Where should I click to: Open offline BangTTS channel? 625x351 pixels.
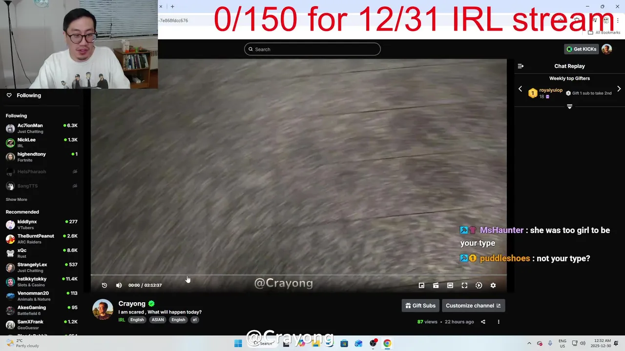pyautogui.click(x=42, y=186)
